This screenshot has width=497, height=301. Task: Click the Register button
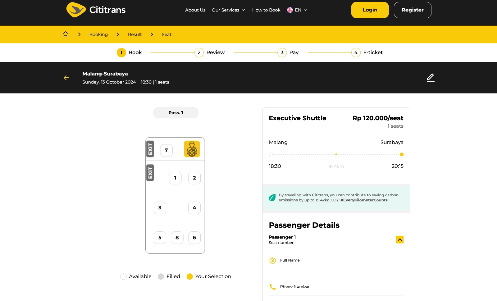pyautogui.click(x=412, y=10)
